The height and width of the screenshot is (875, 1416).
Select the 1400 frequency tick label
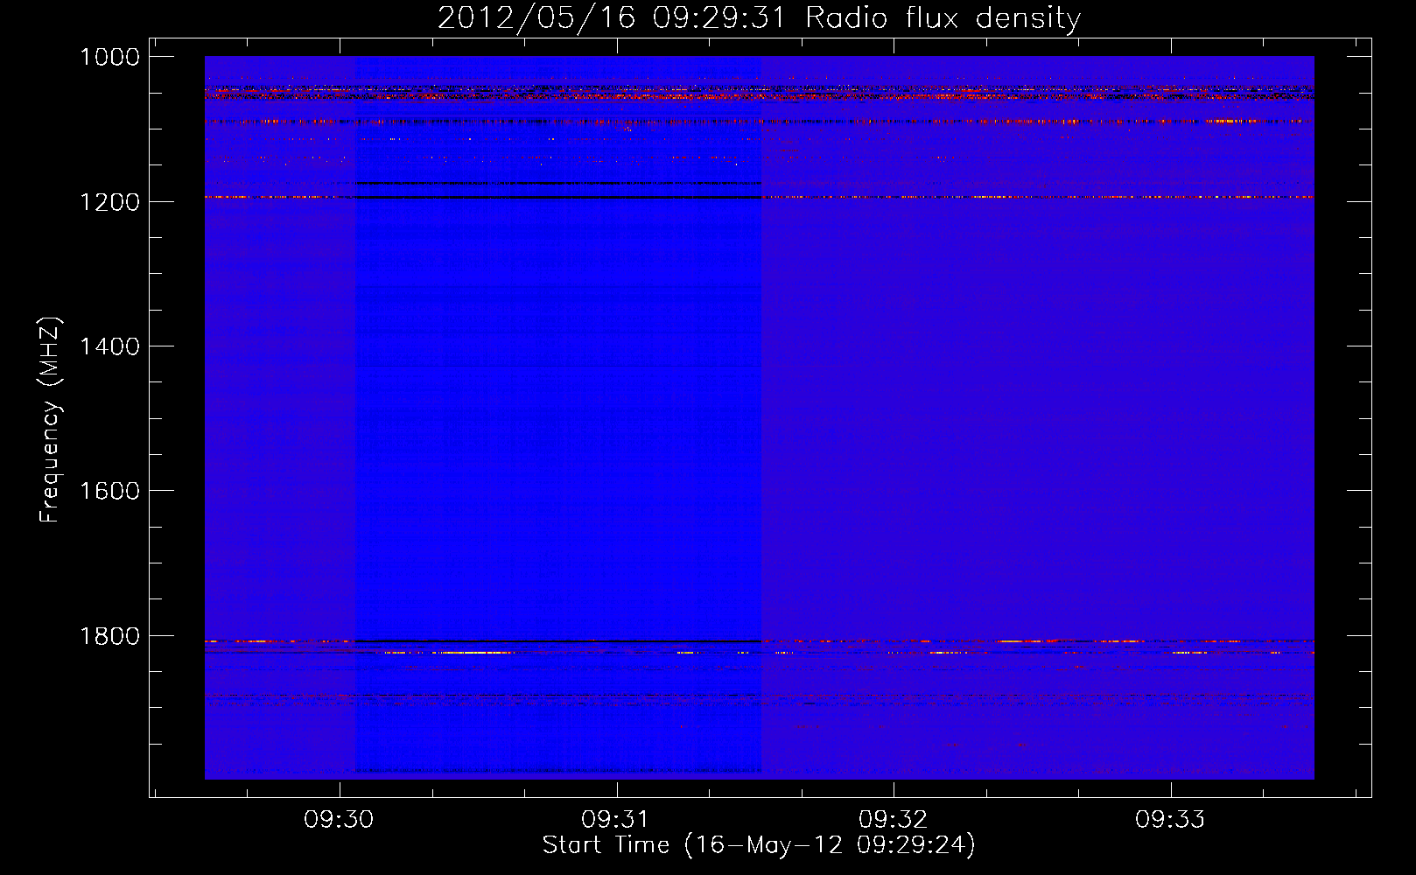[109, 346]
